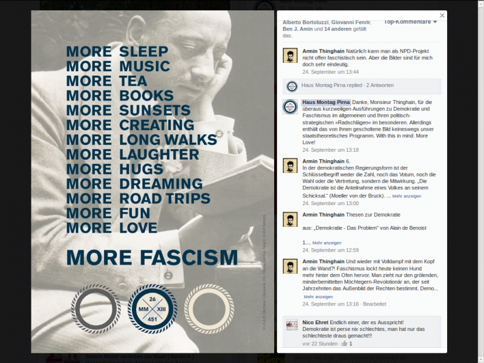Open Haus Montag Pirna's round logo avatar in the comment
Viewport: 484px width, 363px height.
click(x=290, y=107)
